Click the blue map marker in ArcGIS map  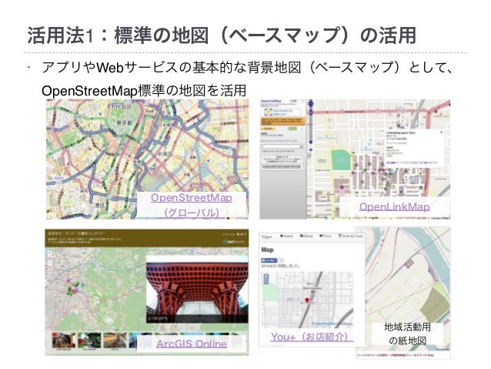tap(82, 284)
